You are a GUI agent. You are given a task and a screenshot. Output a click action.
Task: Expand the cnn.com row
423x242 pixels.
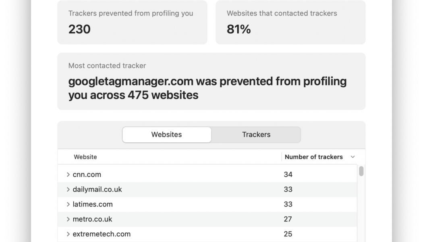(68, 175)
